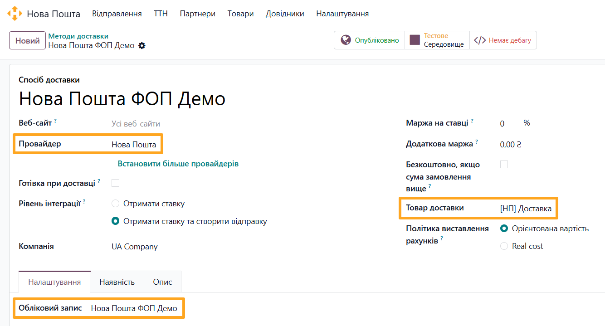Edit the Додаткова маржа amount field
Screen dimensions: 605x326
511,145
